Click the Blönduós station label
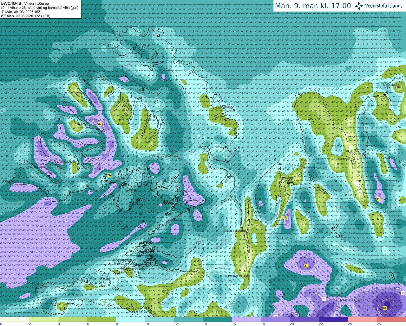Viewport: 406px width, 326px height. click(298, 166)
